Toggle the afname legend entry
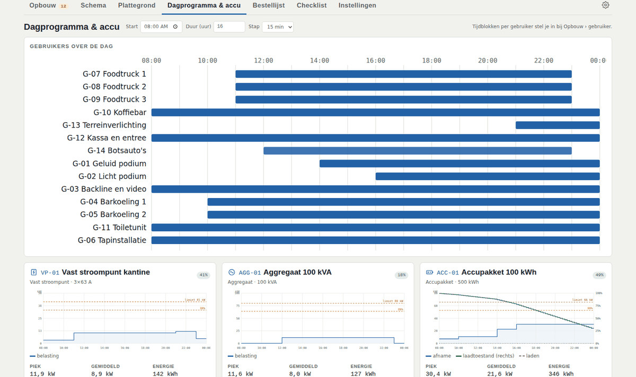The image size is (636, 377). [438, 356]
